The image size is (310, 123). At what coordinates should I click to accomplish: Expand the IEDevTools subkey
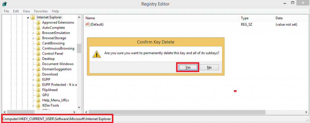tap(34, 106)
